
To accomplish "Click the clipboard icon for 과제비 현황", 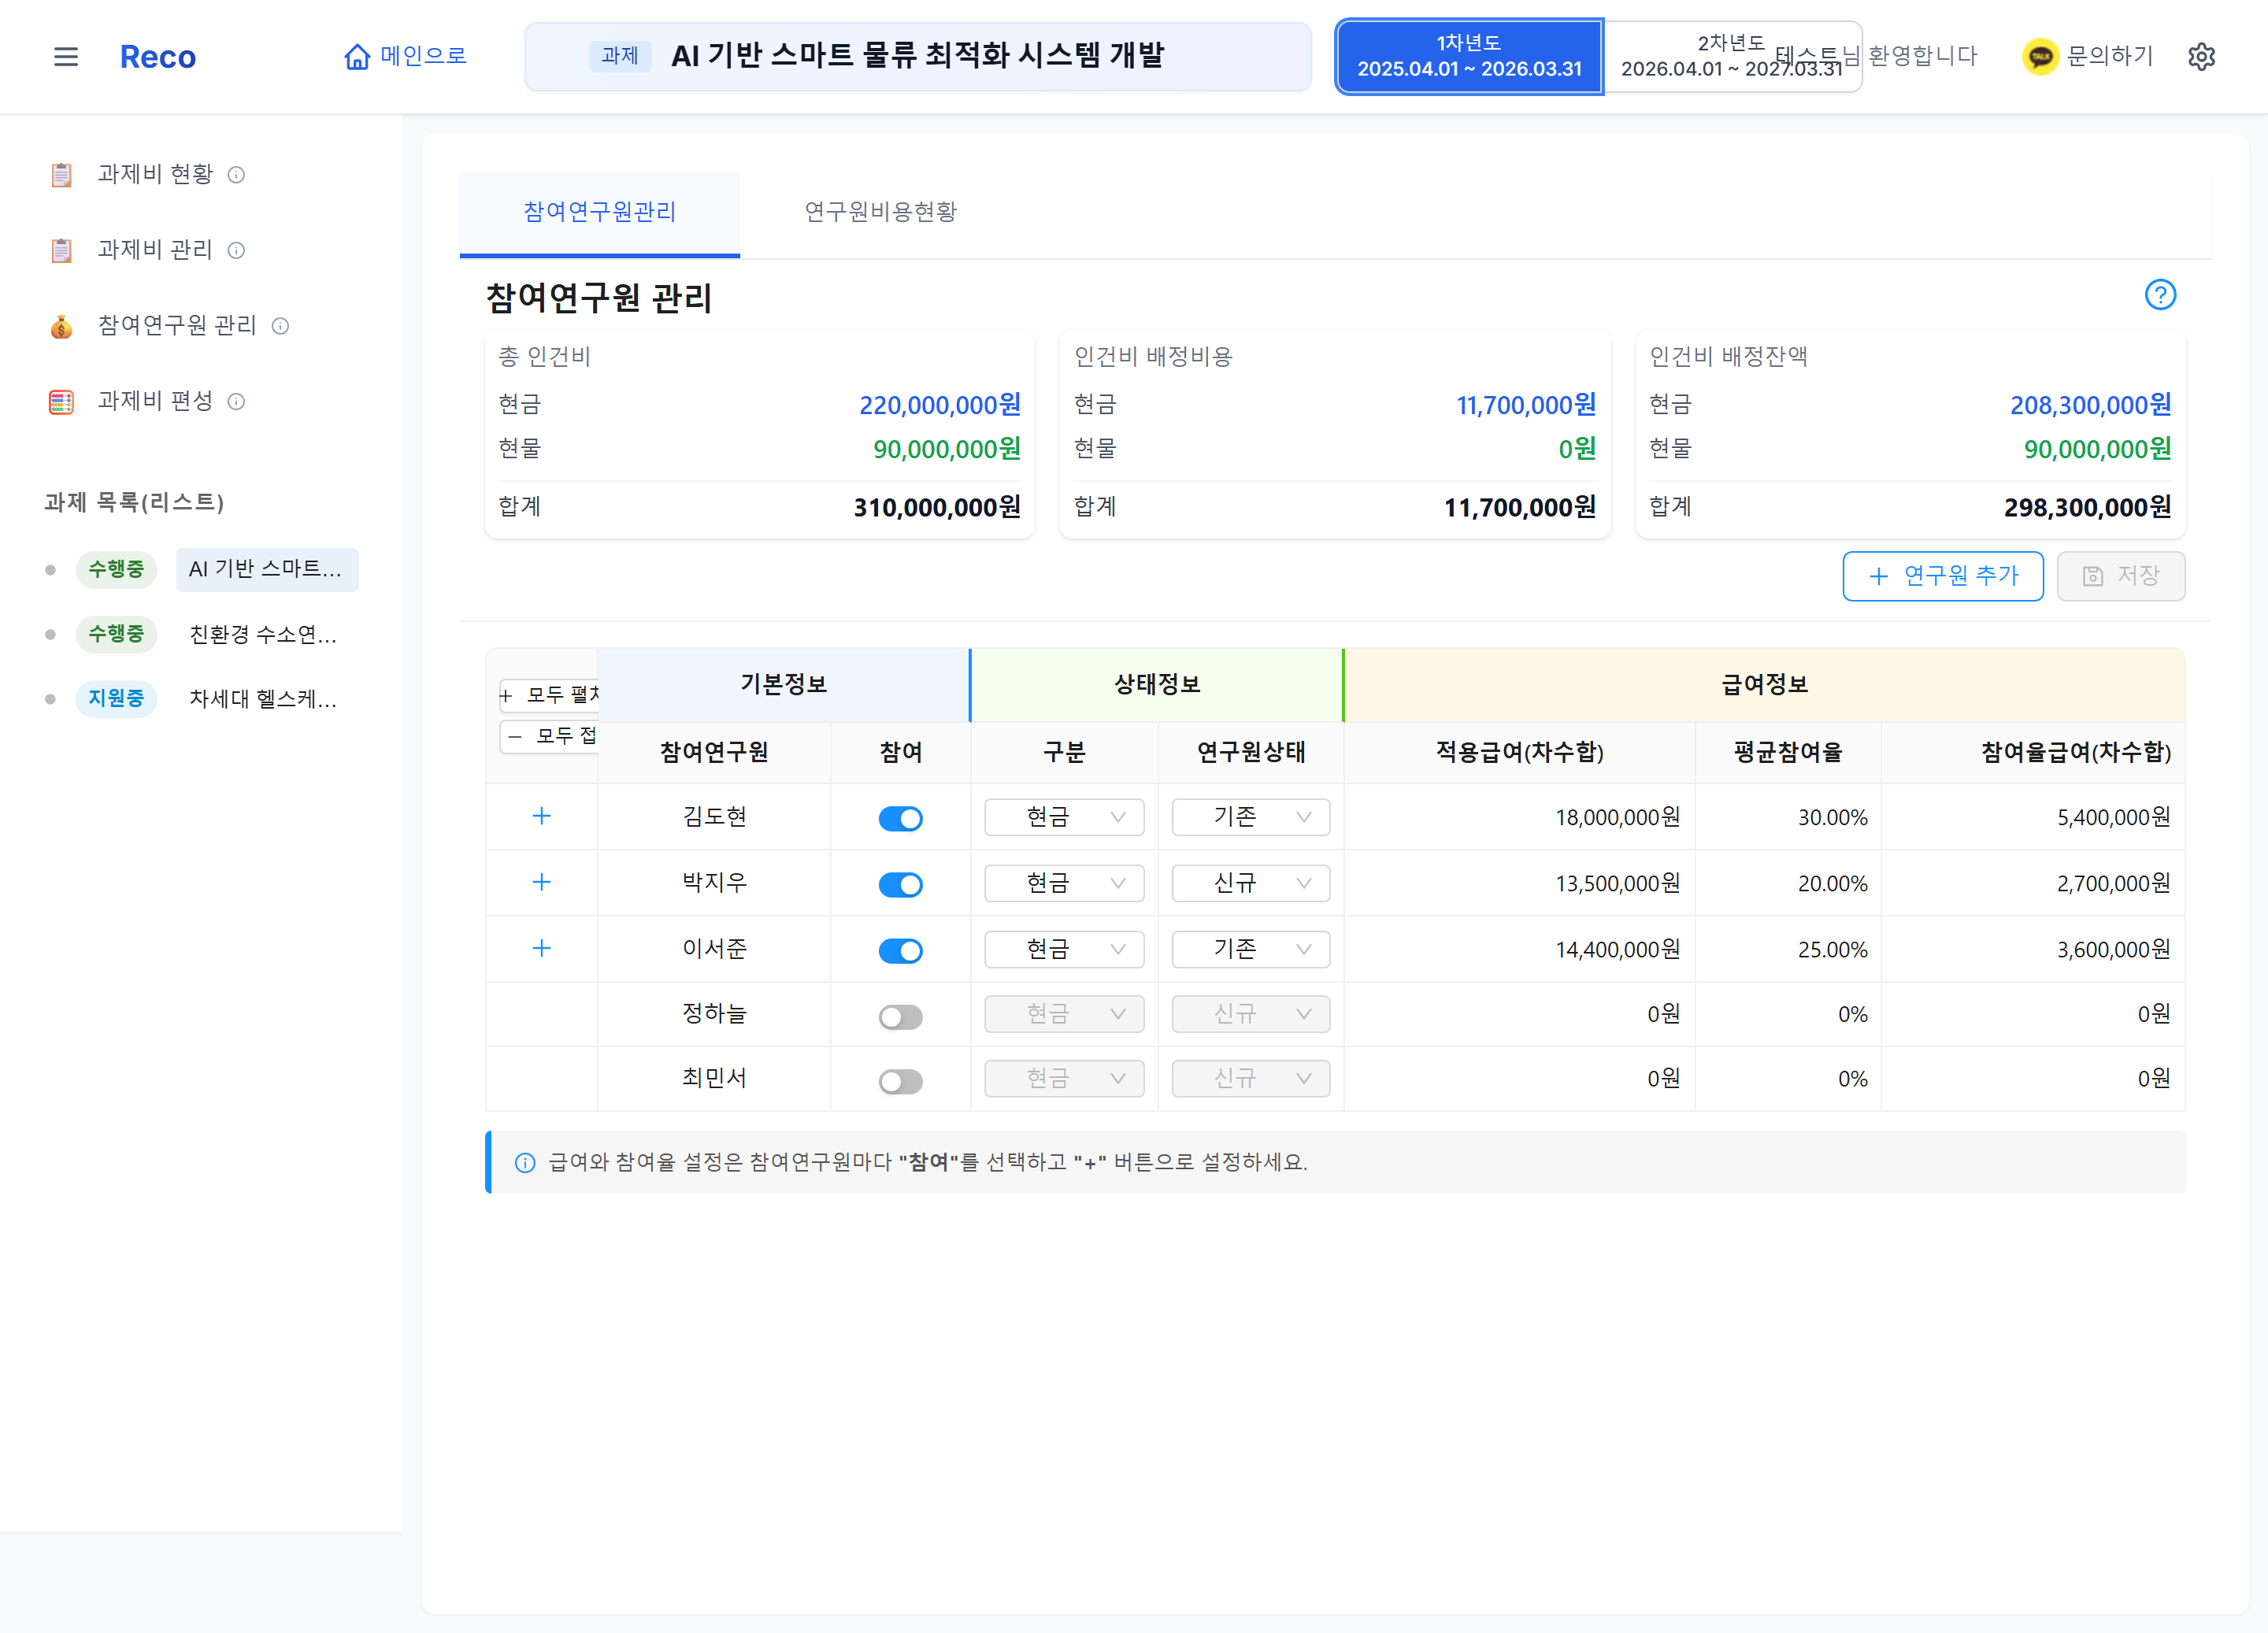I will click(x=62, y=175).
